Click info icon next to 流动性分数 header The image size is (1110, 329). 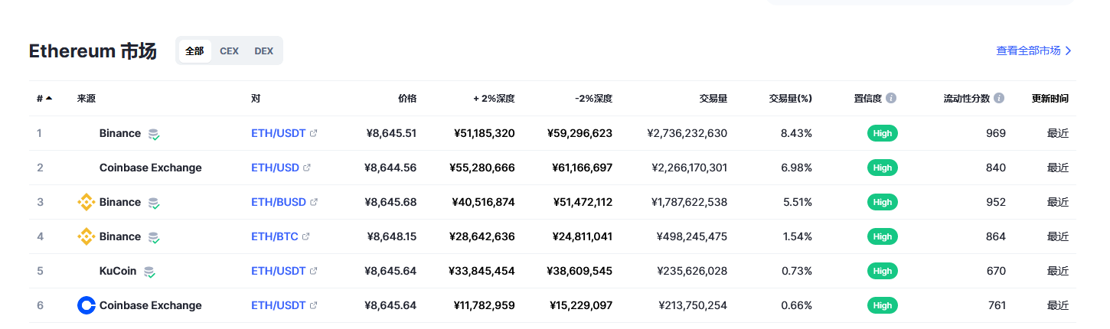pyautogui.click(x=999, y=99)
